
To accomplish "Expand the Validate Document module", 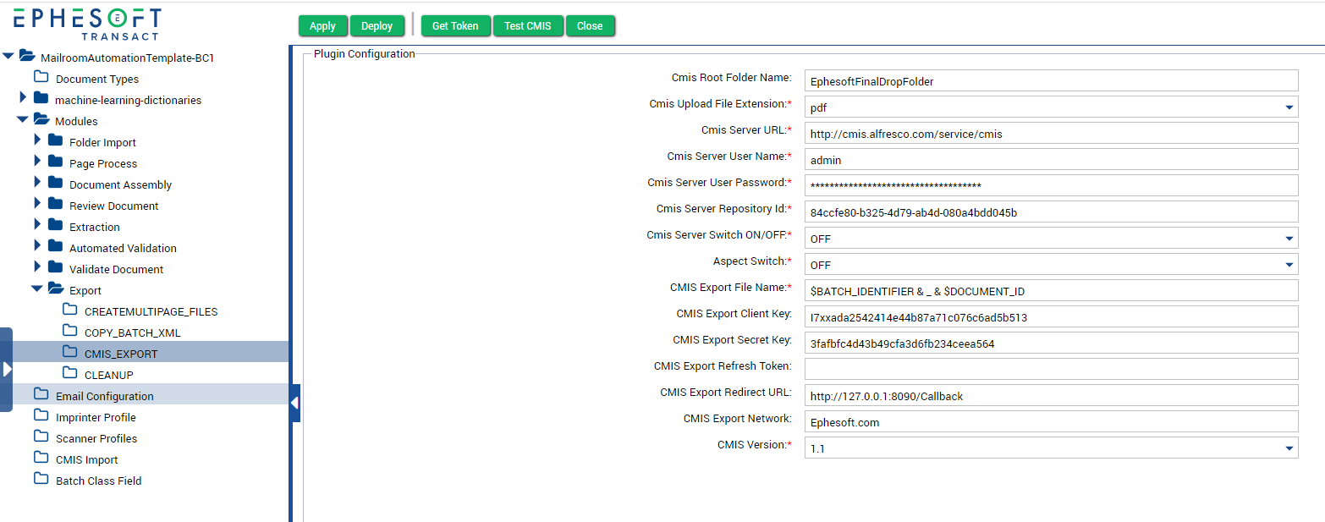I will pyautogui.click(x=37, y=267).
